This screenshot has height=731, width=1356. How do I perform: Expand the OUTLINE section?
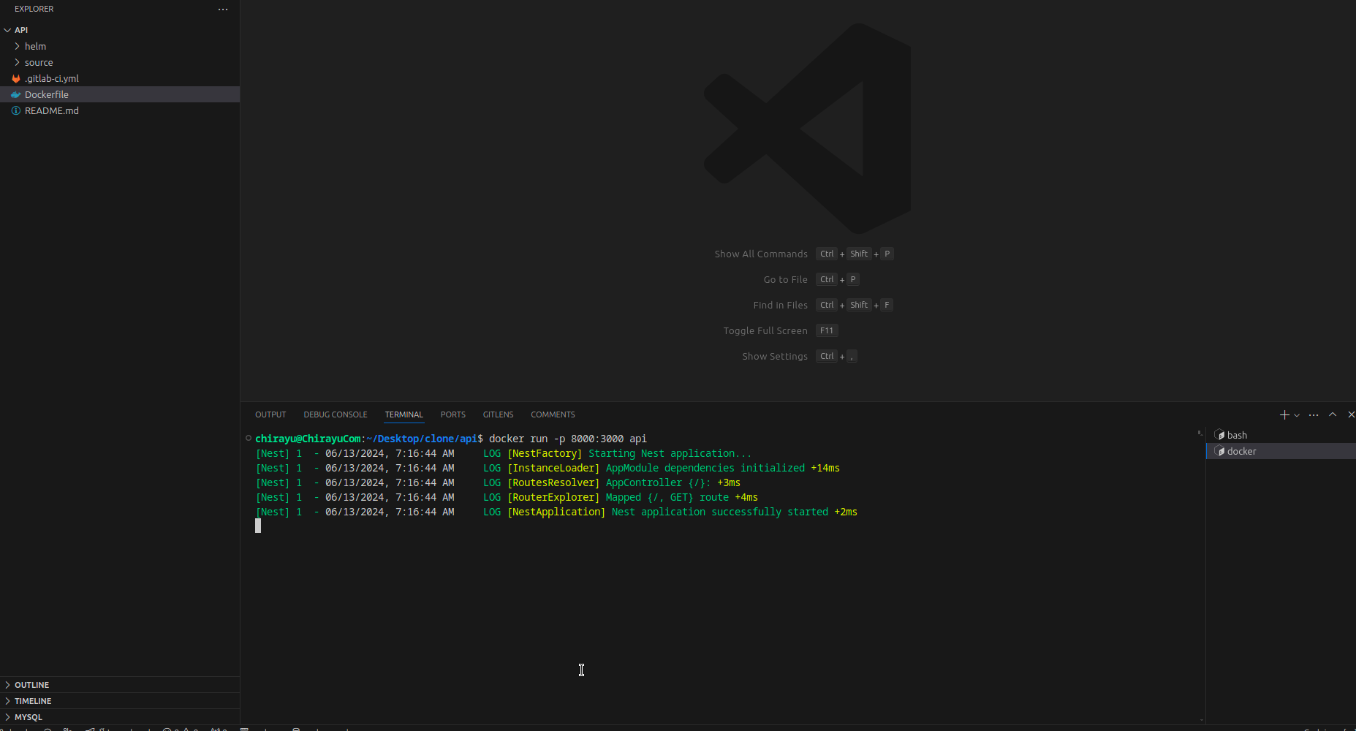point(120,685)
